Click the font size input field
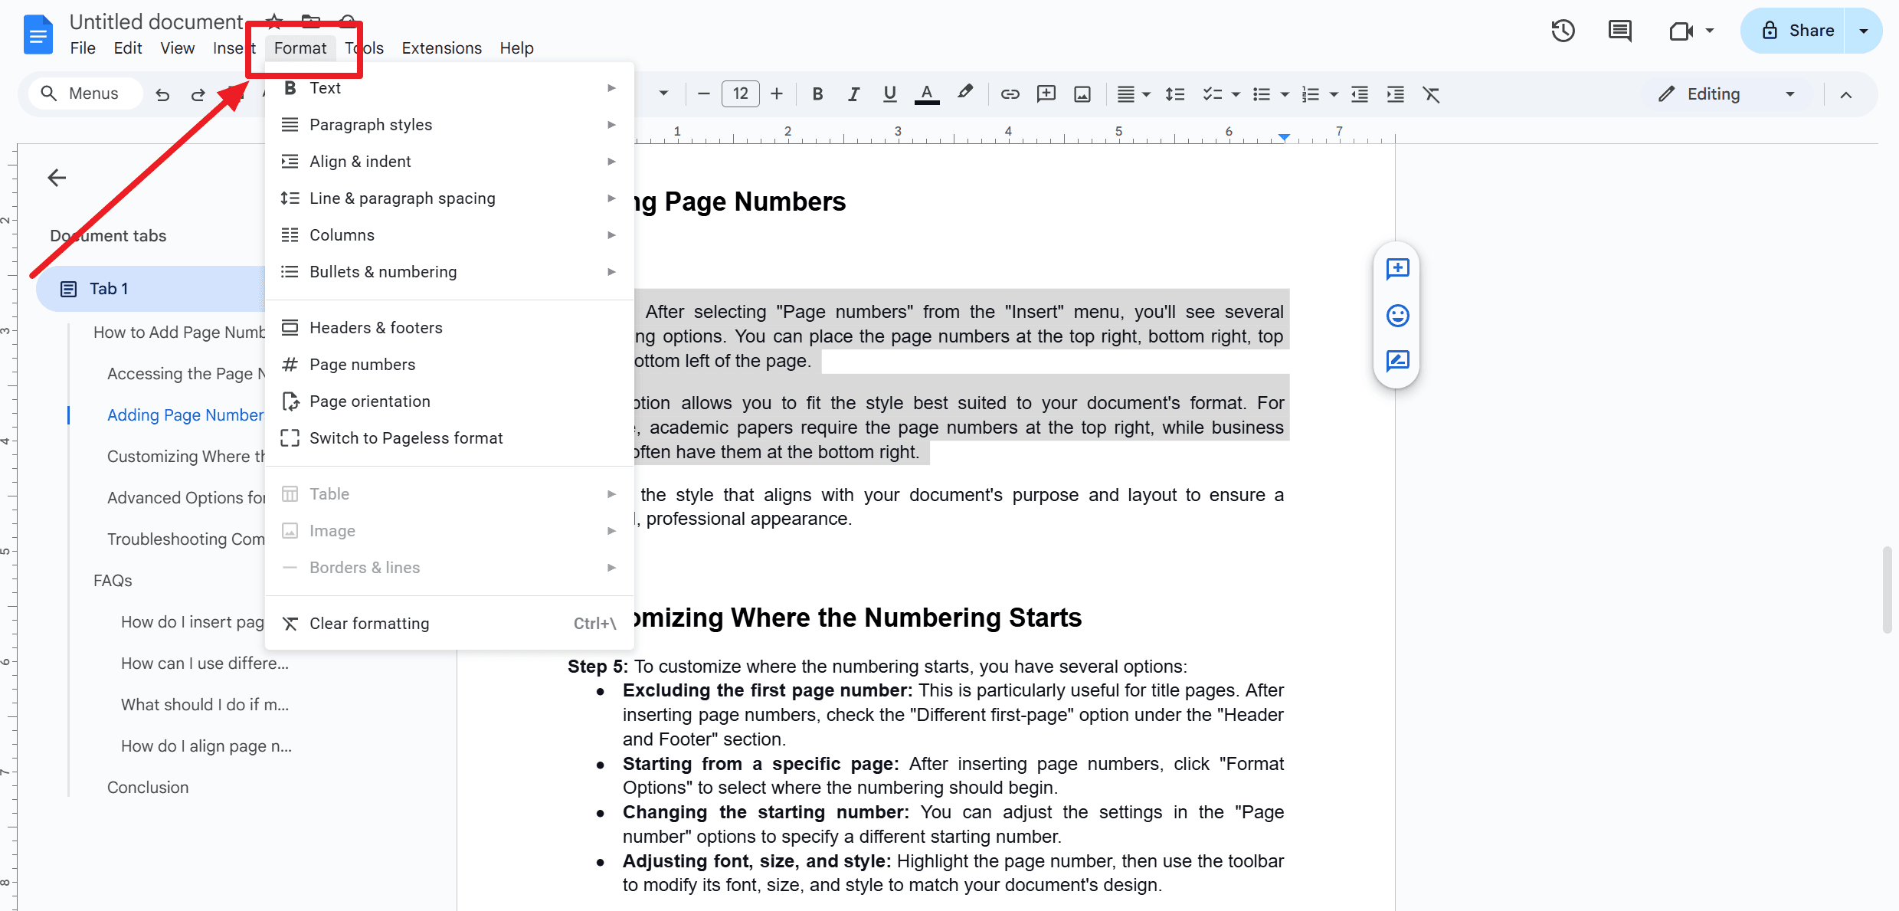 pos(738,93)
